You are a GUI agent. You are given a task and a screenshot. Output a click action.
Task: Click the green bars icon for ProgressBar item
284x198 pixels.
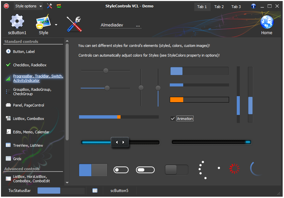[8, 78]
